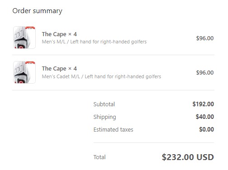Click the Men's M/L variant description
Screen dimensions: 228x170
94,42
